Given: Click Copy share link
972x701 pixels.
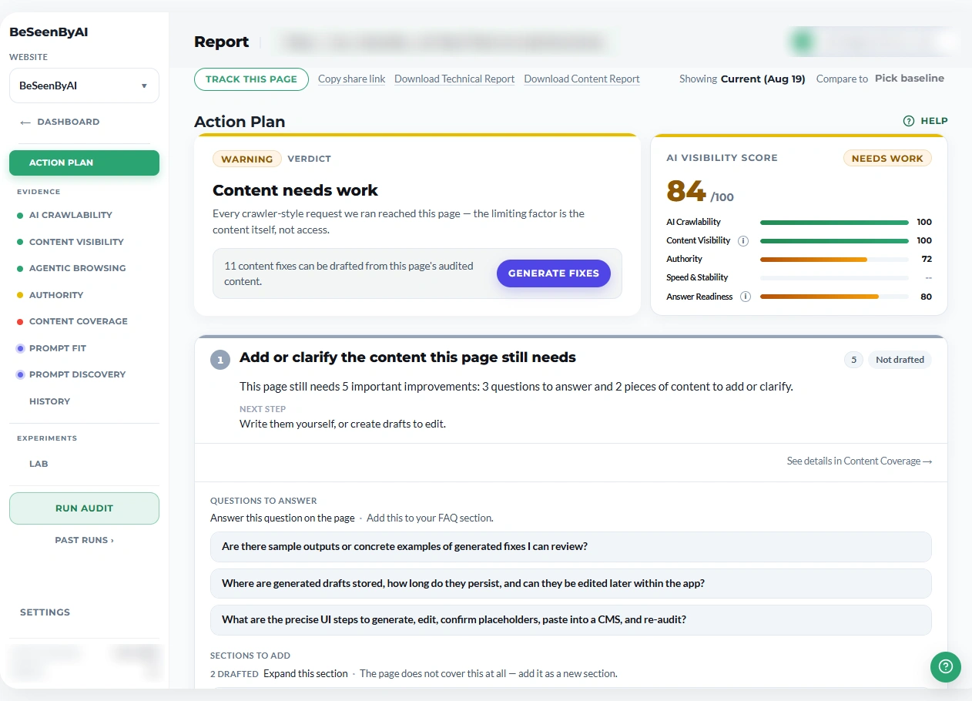Looking at the screenshot, I should click(x=351, y=79).
